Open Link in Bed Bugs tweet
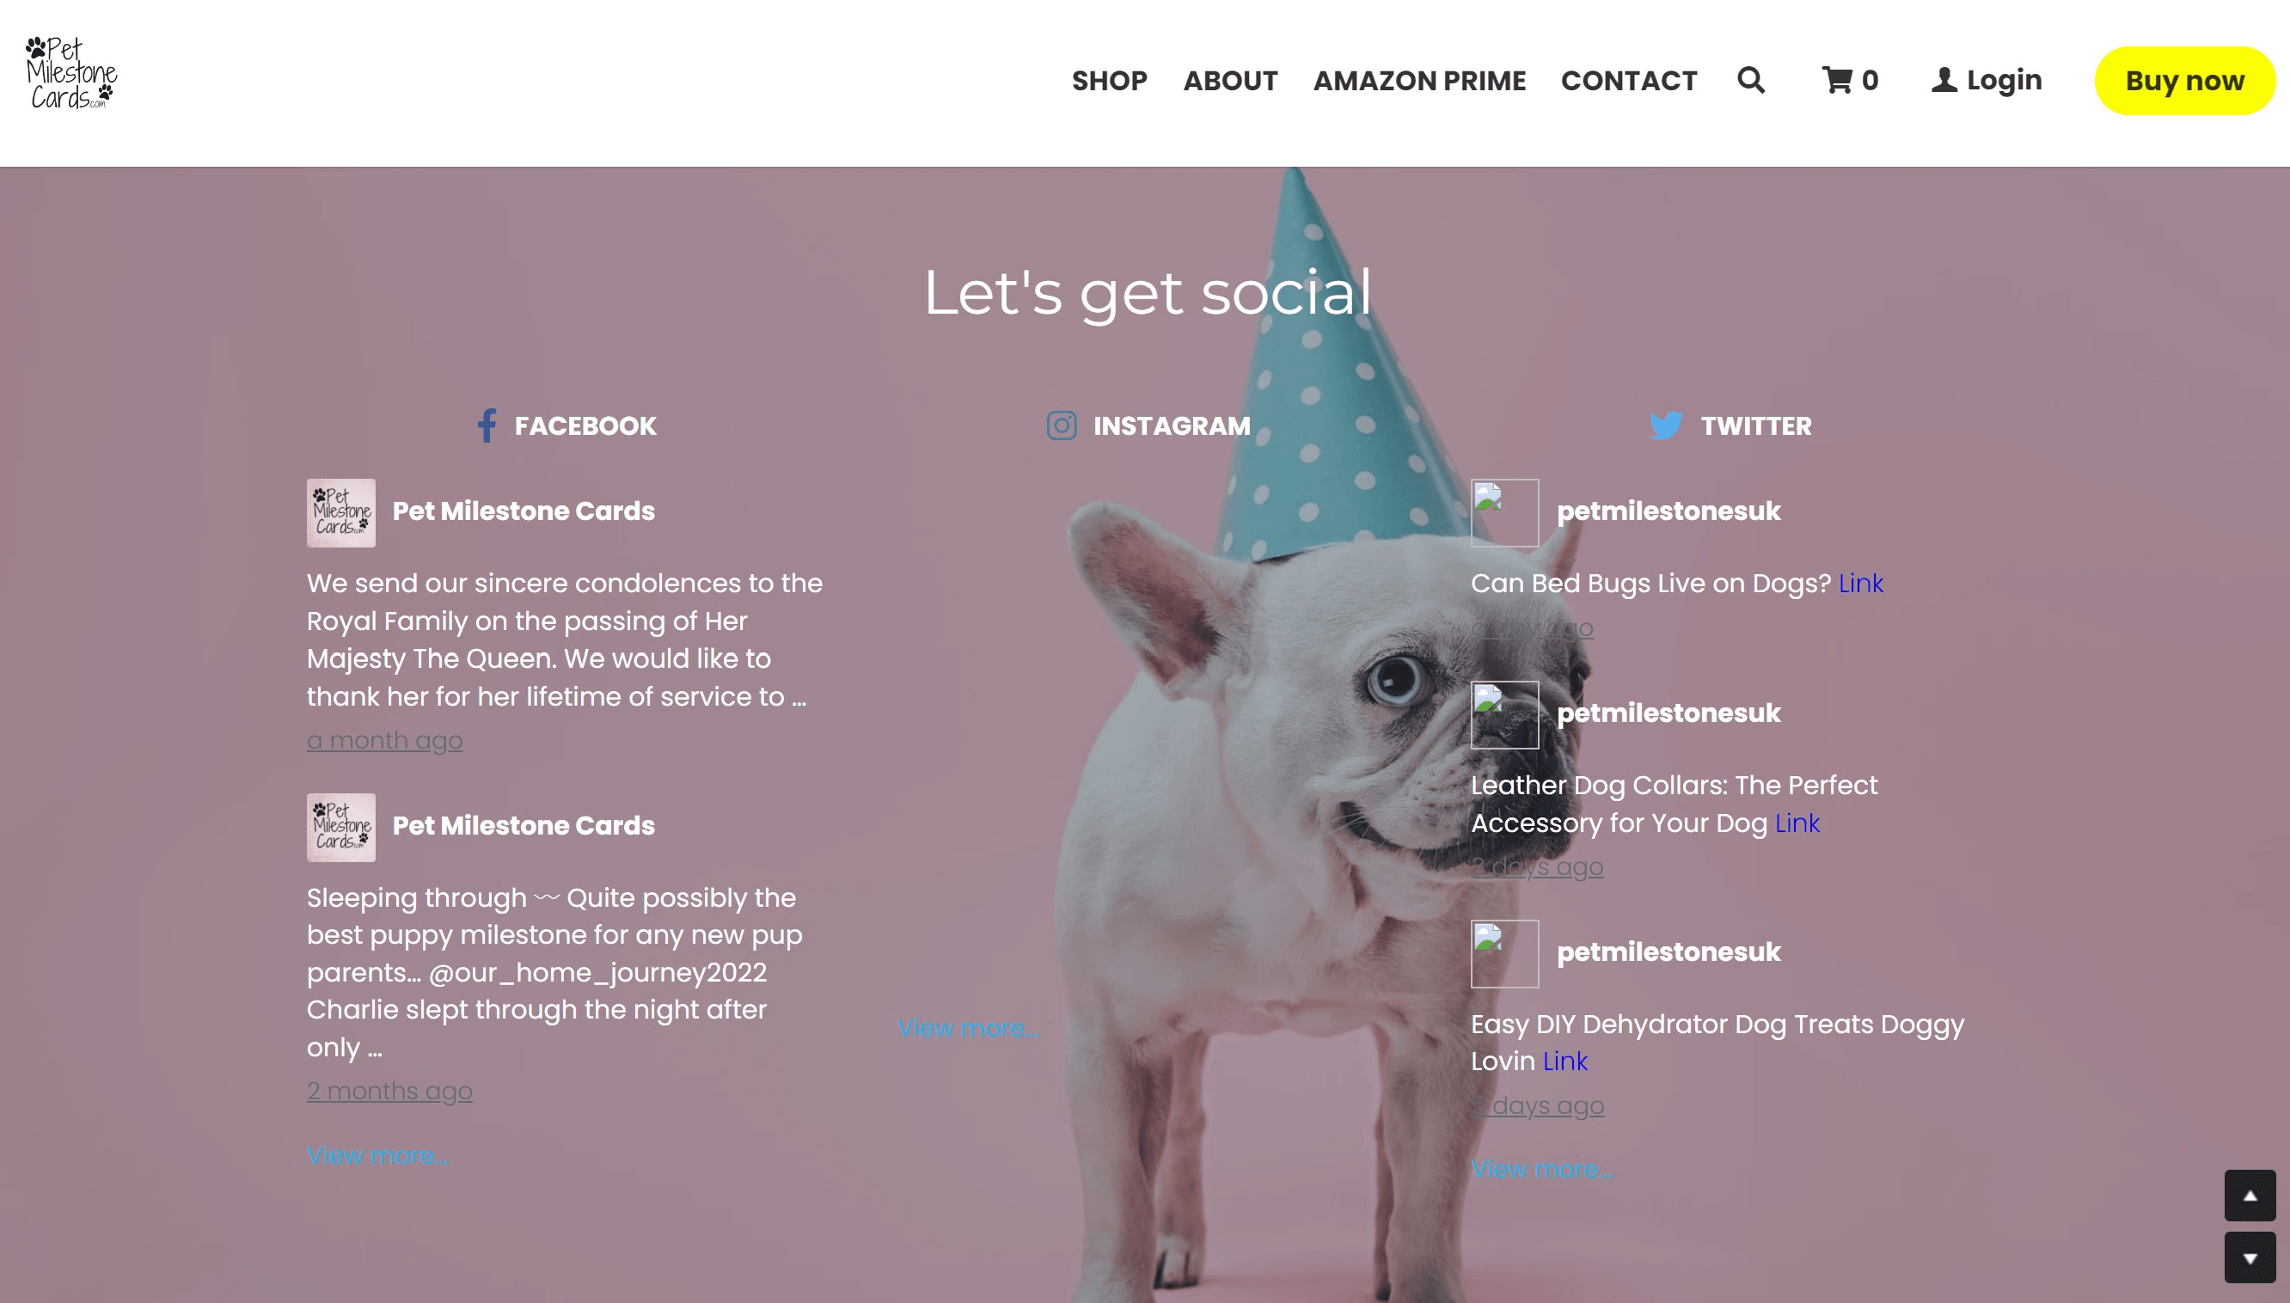 click(1860, 584)
